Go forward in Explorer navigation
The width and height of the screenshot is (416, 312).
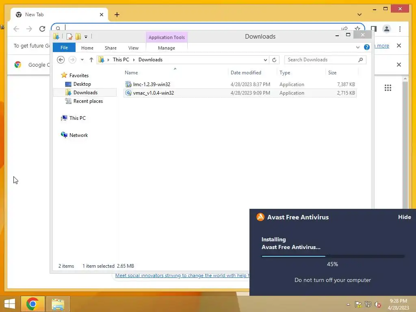72,60
